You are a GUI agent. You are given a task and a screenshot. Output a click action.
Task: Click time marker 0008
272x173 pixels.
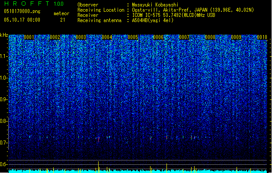[x=210, y=37]
